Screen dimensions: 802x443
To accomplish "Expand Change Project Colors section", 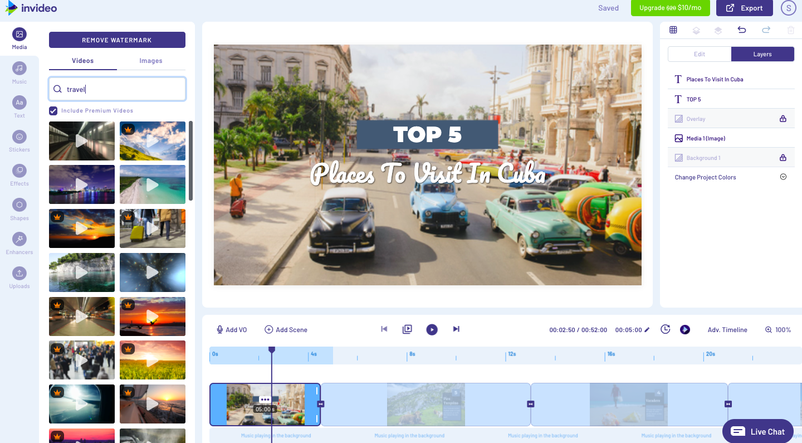I will click(x=783, y=177).
